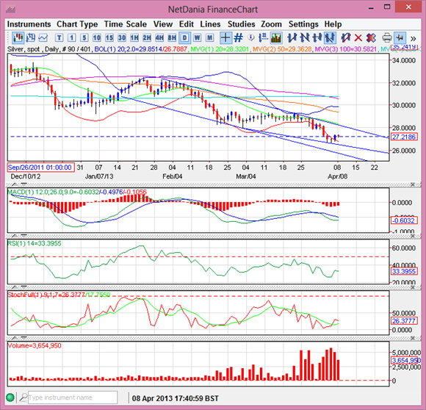Switch to Weekly (W) time scale
Viewport: 426px width, 410px height.
[198, 37]
